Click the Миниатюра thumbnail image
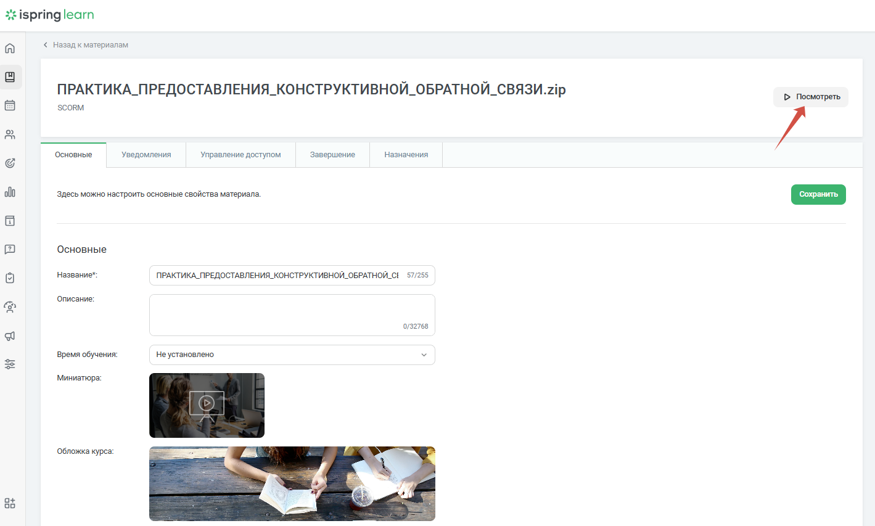This screenshot has width=875, height=526. click(x=207, y=405)
